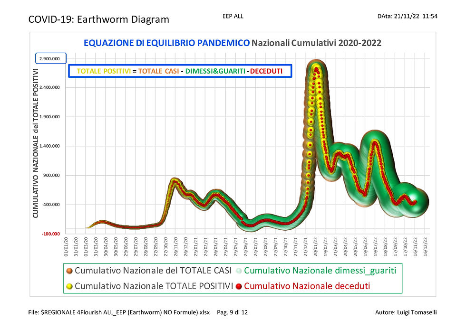Screen dimensions: 466x329
Task: Click 'TOTALE CASI' in the equation box
Action: click(158, 71)
